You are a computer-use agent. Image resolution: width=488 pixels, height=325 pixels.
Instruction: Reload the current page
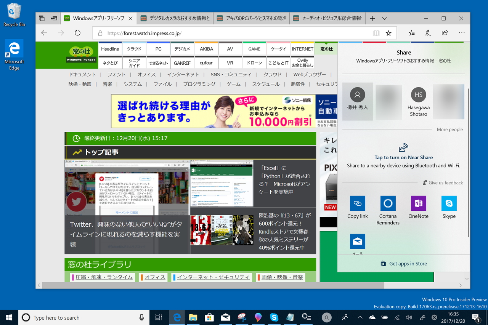(77, 33)
